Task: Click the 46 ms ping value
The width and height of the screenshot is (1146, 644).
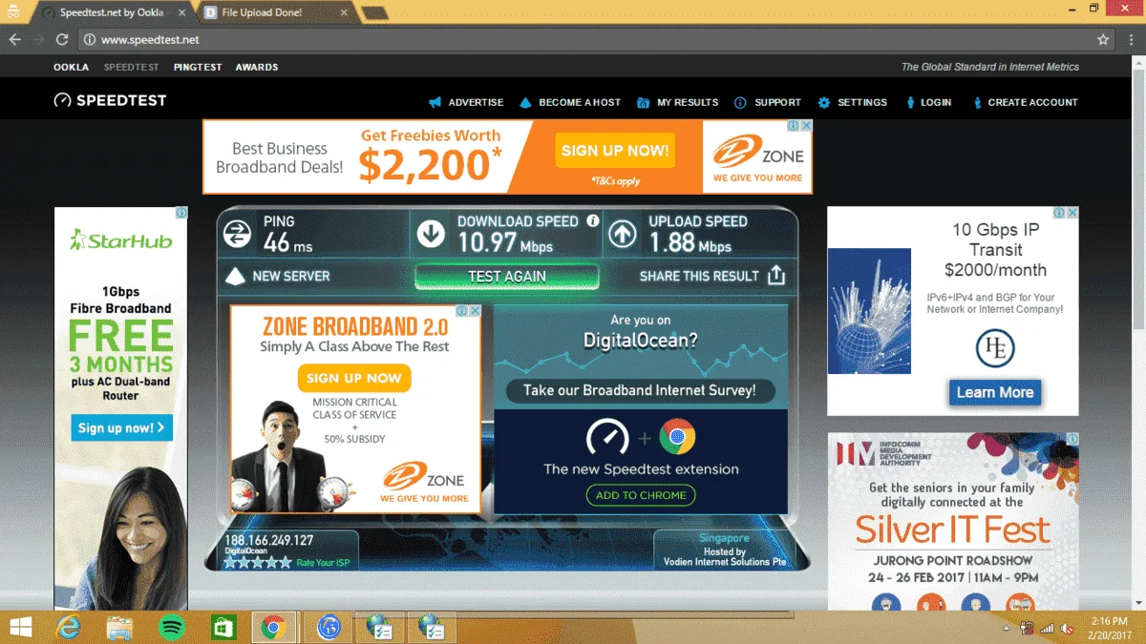Action: 288,243
